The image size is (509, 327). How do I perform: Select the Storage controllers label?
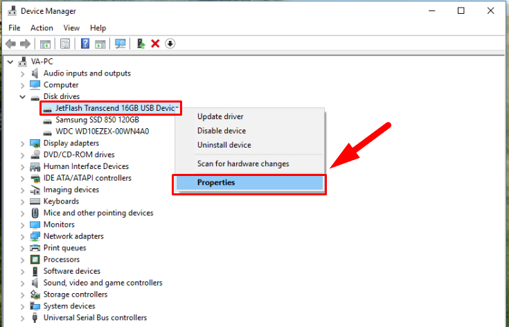75,294
